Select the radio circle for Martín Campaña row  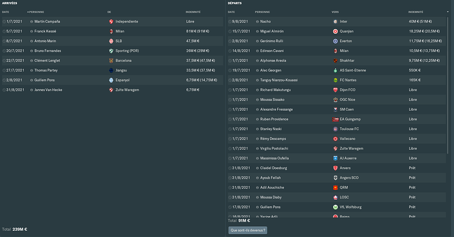4,22
